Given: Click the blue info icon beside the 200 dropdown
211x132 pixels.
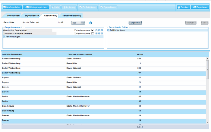Looking at the screenshot, I should (90, 23).
